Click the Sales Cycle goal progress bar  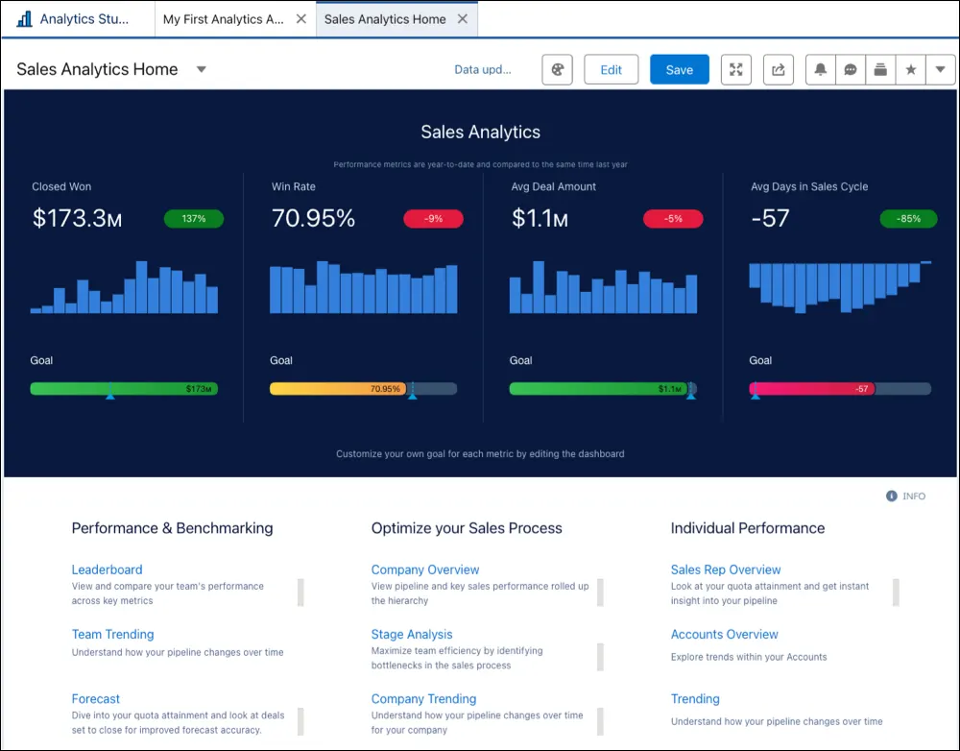click(840, 389)
